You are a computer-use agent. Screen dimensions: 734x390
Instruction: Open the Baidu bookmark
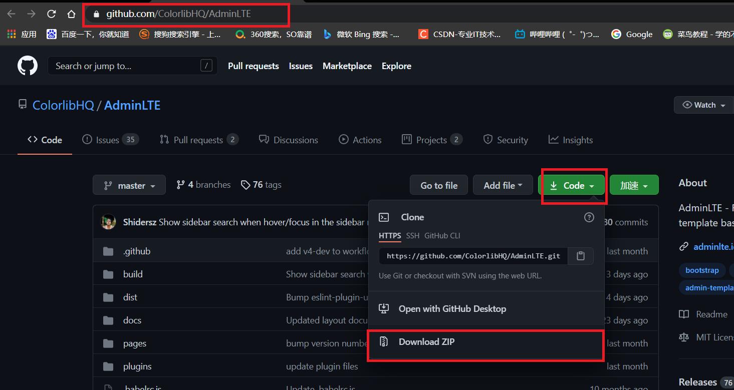coord(88,34)
